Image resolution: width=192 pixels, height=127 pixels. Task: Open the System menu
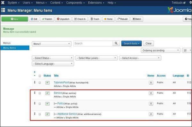pyautogui.click(x=13, y=3)
